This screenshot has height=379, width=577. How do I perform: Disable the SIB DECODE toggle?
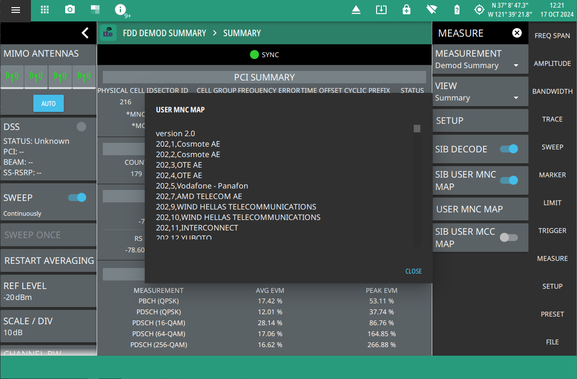[508, 149]
